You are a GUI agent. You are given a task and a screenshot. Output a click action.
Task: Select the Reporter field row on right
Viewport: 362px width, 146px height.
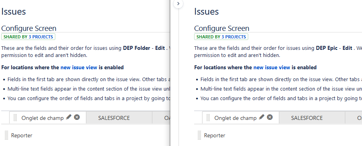pyautogui.click(x=278, y=135)
